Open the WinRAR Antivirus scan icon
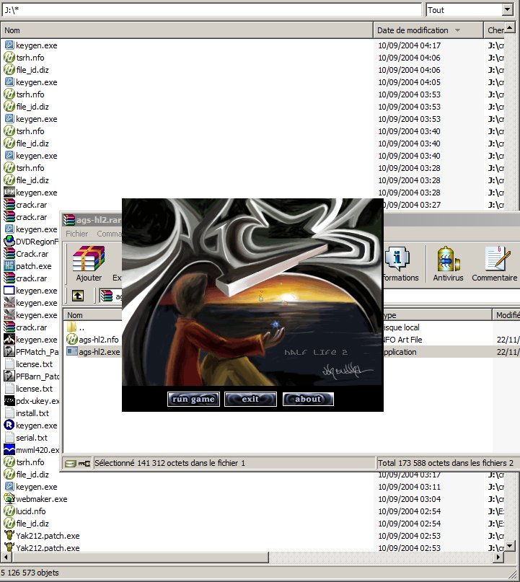 click(x=448, y=263)
